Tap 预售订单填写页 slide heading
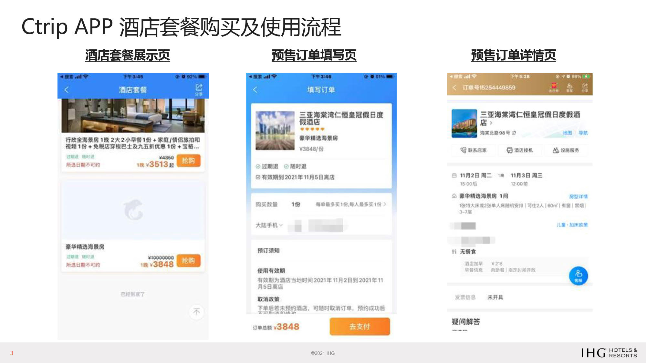 (x=314, y=55)
